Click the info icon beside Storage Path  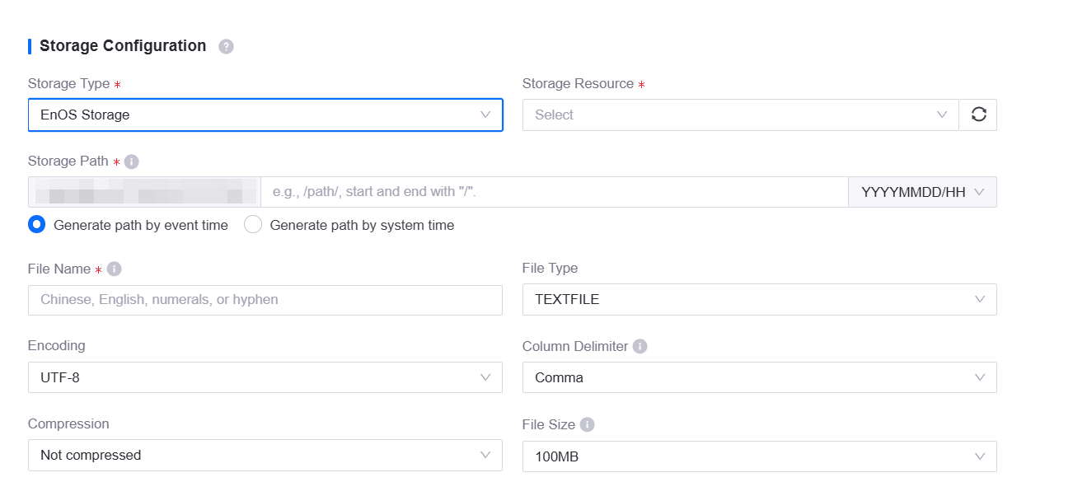(x=130, y=161)
